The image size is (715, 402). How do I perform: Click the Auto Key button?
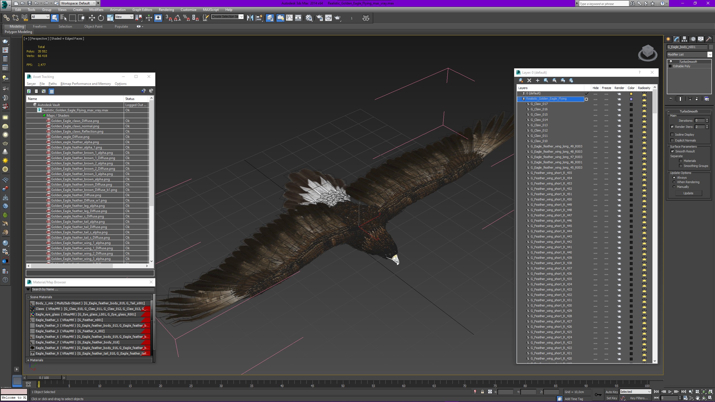point(611,392)
